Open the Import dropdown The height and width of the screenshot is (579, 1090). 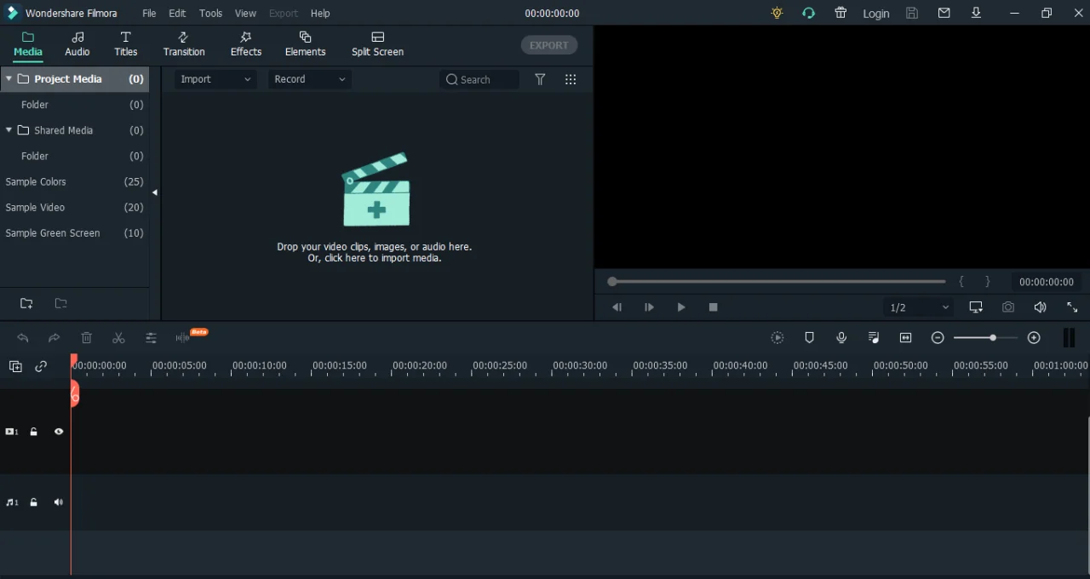click(215, 79)
